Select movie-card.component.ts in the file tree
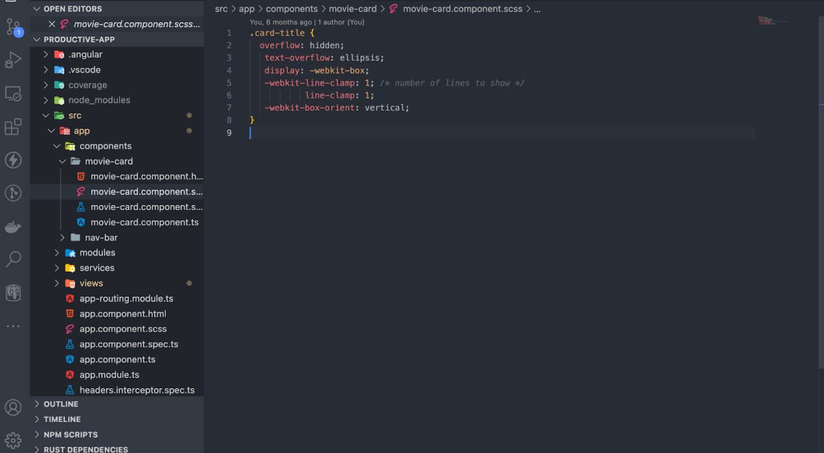Screen dimensions: 824x453 click(145, 222)
